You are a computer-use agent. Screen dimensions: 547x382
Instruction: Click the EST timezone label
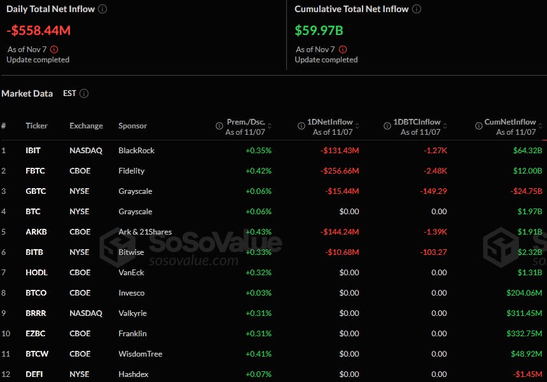pyautogui.click(x=69, y=93)
